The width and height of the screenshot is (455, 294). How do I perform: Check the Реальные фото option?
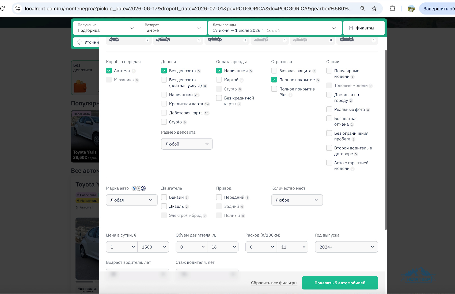[x=329, y=109]
